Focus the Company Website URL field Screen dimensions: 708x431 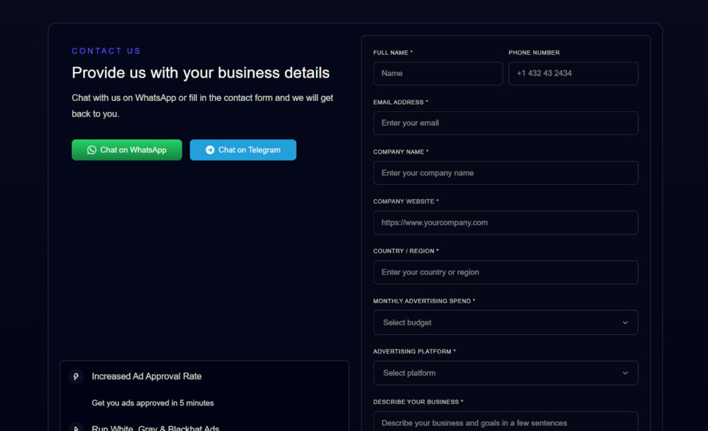pyautogui.click(x=505, y=223)
